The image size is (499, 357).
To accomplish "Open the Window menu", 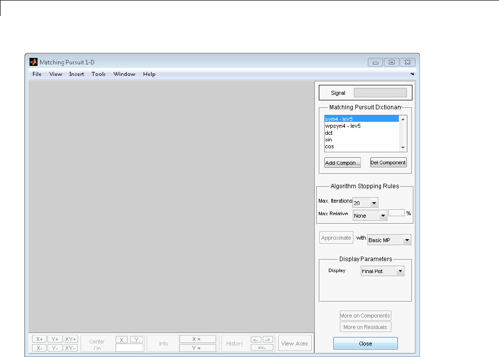I will point(124,74).
